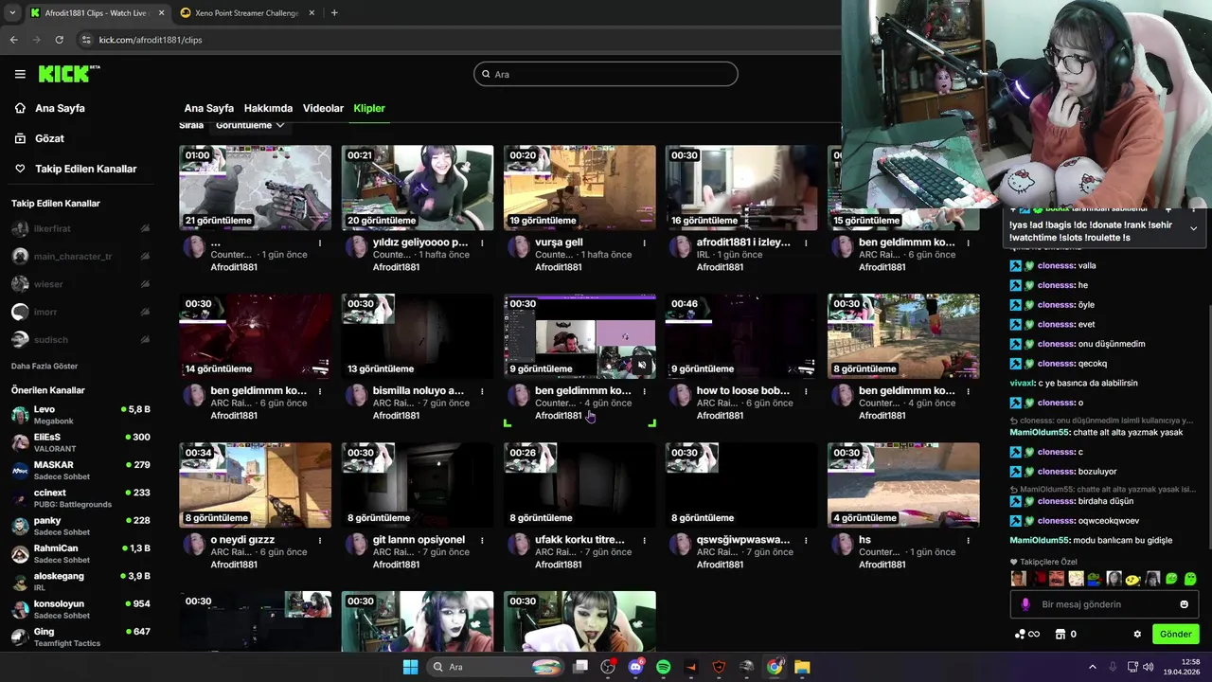
Task: Open options menu for 'yıldız geliyoooo' clip
Action: [482, 243]
